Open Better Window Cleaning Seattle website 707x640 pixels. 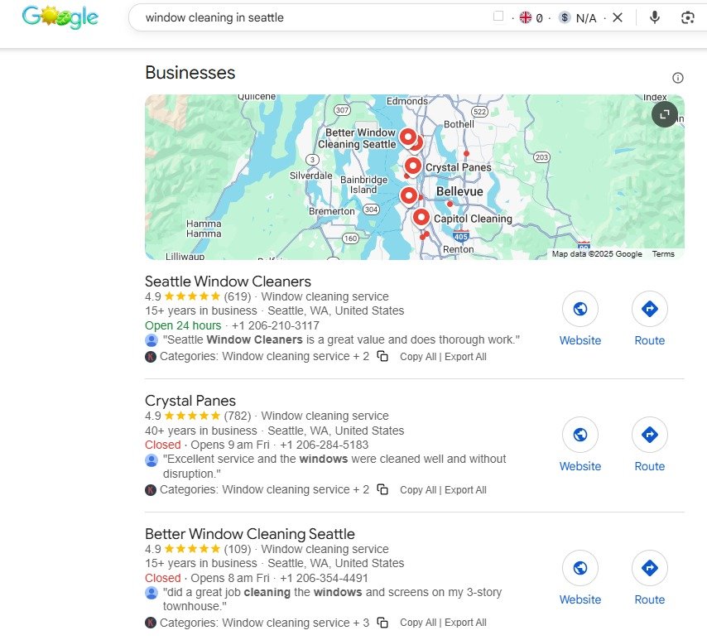580,568
